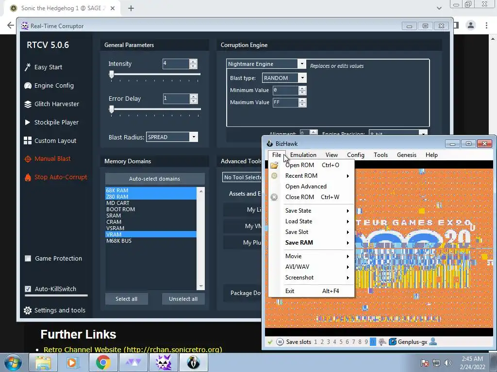Open the Retro Channel Website link
This screenshot has height=372, width=497.
[x=133, y=350]
